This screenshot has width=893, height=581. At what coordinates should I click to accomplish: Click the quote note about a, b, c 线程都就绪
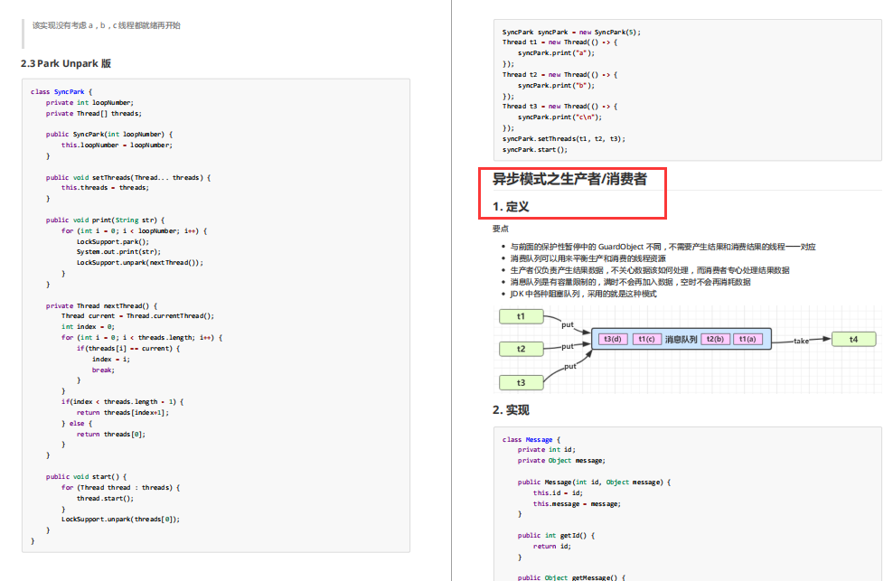click(x=107, y=25)
